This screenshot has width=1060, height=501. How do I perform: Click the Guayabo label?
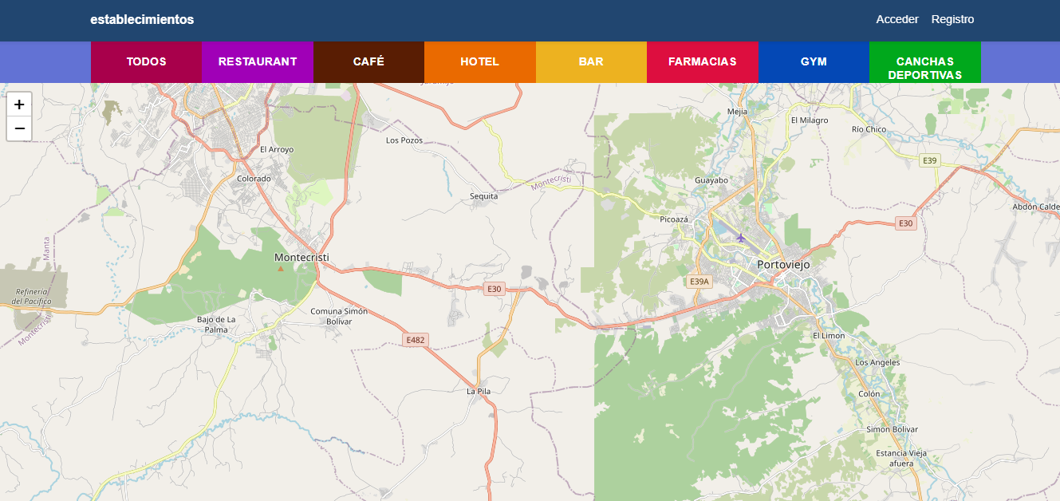pyautogui.click(x=711, y=179)
